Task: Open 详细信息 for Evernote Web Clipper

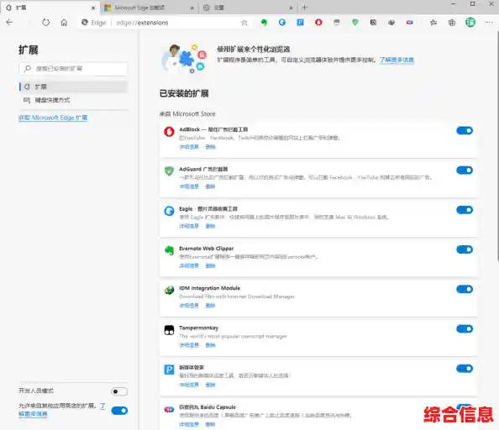Action: pyautogui.click(x=189, y=266)
